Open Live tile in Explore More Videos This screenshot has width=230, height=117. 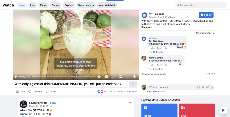[197, 110]
